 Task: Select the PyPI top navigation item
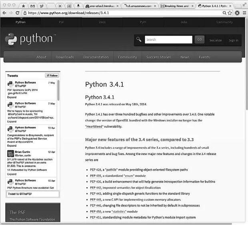point(143,22)
